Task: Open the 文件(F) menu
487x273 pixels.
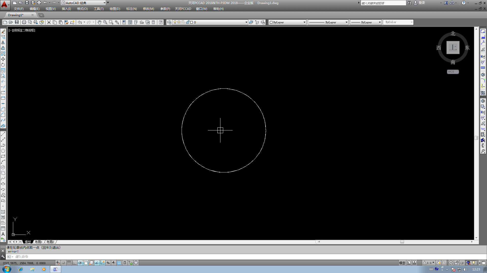Action: pos(19,9)
